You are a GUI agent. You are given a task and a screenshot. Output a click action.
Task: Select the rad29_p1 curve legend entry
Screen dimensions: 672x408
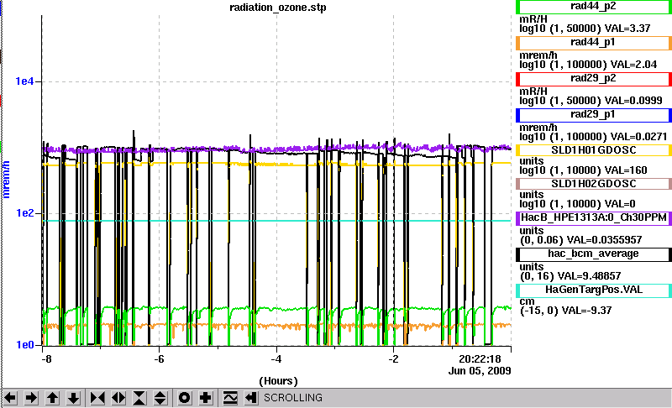click(x=593, y=115)
